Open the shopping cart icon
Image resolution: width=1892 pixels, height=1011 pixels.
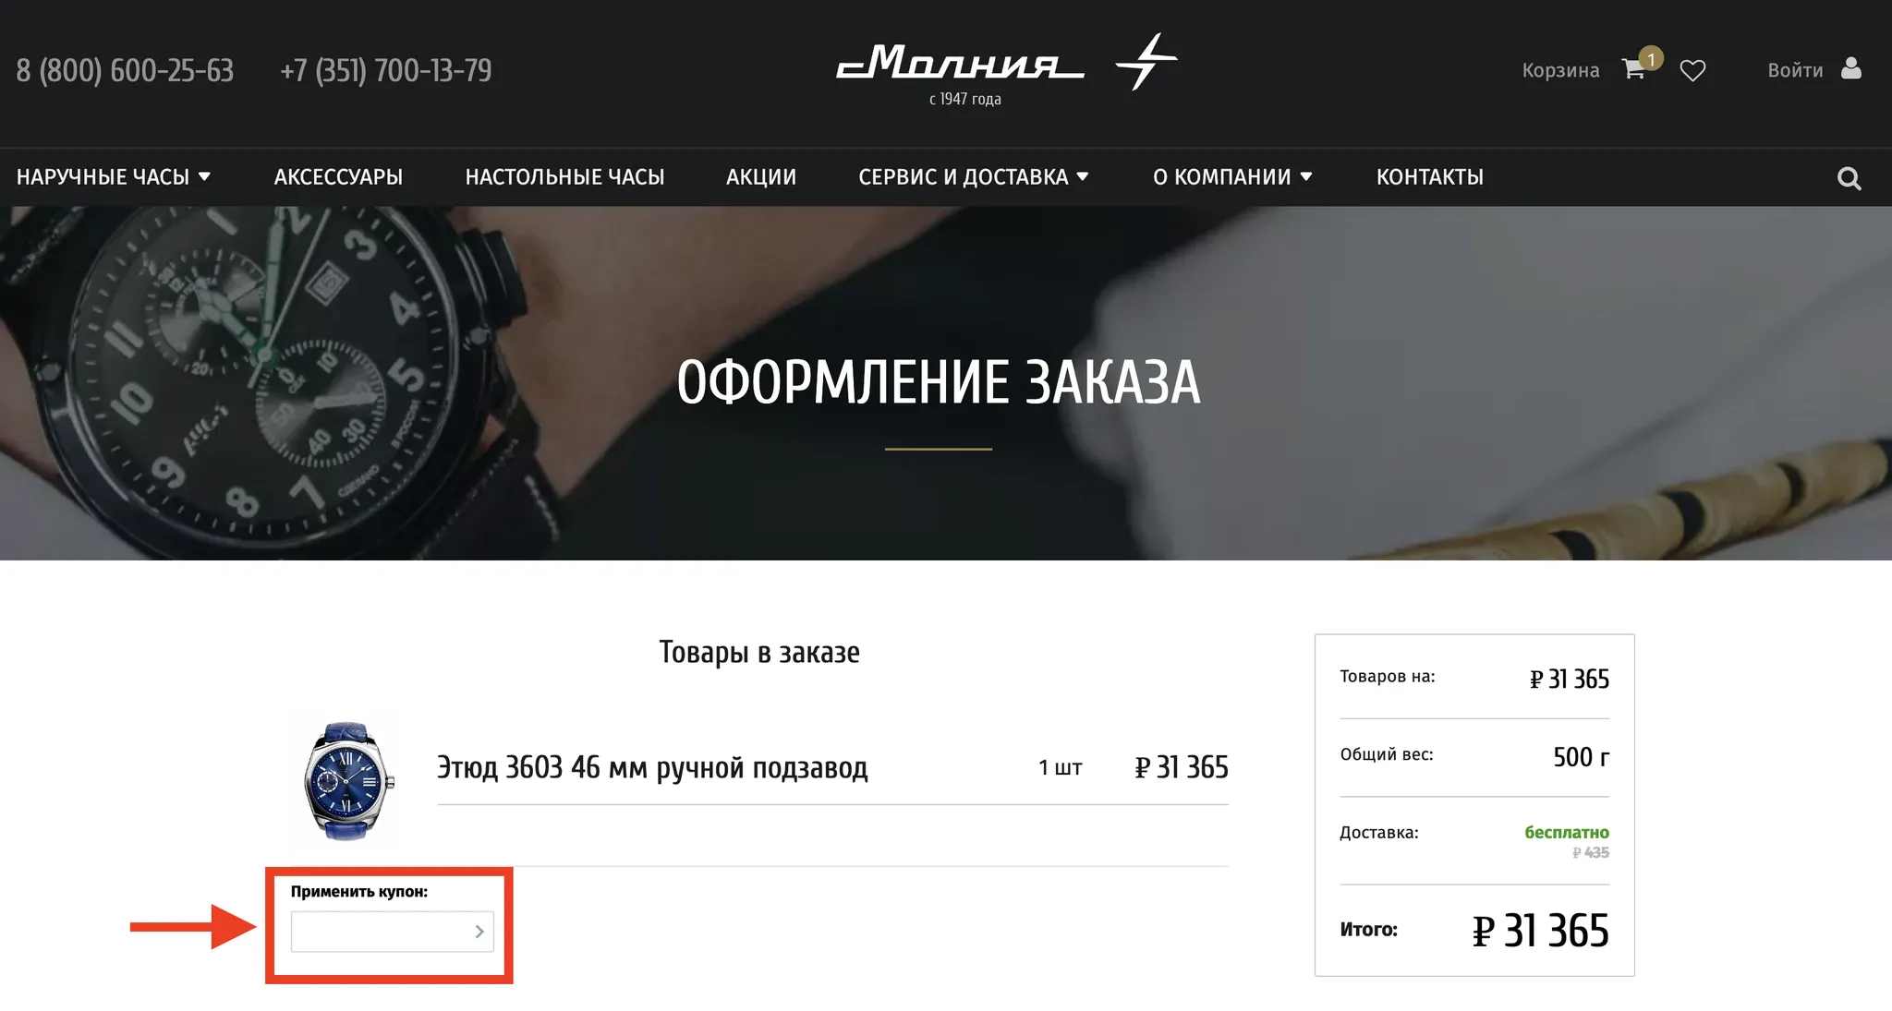point(1632,70)
